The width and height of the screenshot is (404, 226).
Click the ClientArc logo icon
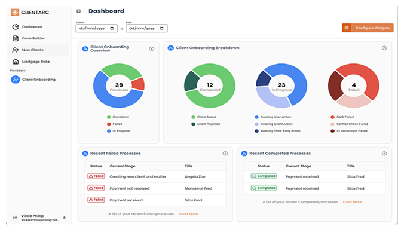[x=15, y=12]
